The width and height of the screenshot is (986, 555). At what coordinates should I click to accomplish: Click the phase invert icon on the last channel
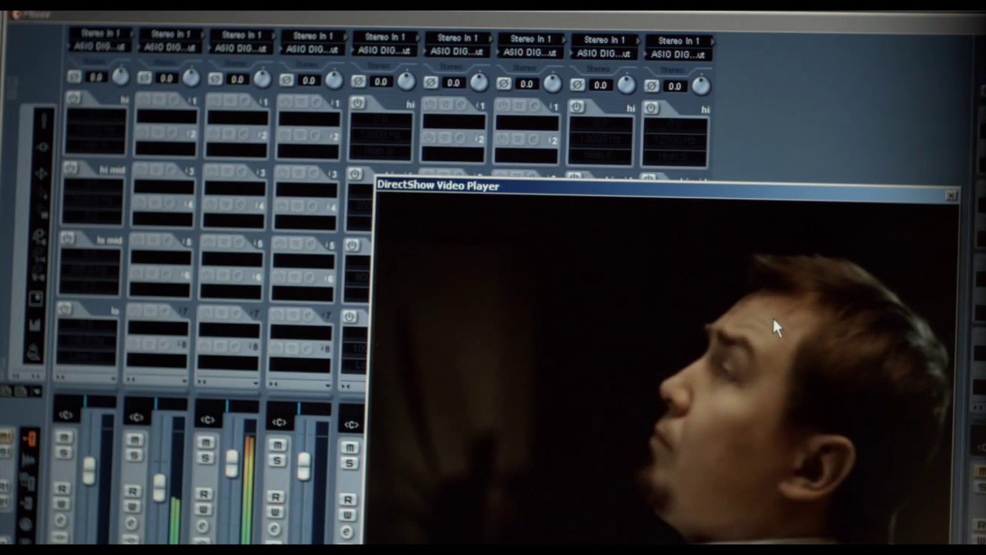(x=652, y=86)
